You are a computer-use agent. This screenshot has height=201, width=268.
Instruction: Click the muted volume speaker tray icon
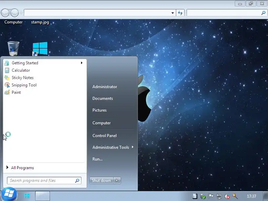[x=227, y=196]
